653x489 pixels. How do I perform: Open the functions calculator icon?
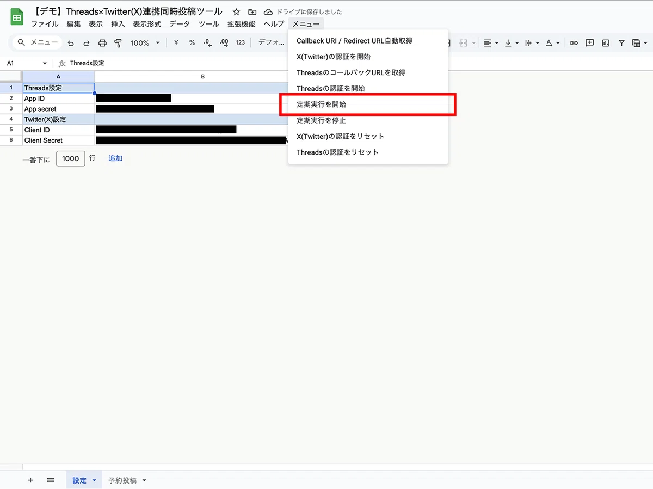(x=636, y=43)
